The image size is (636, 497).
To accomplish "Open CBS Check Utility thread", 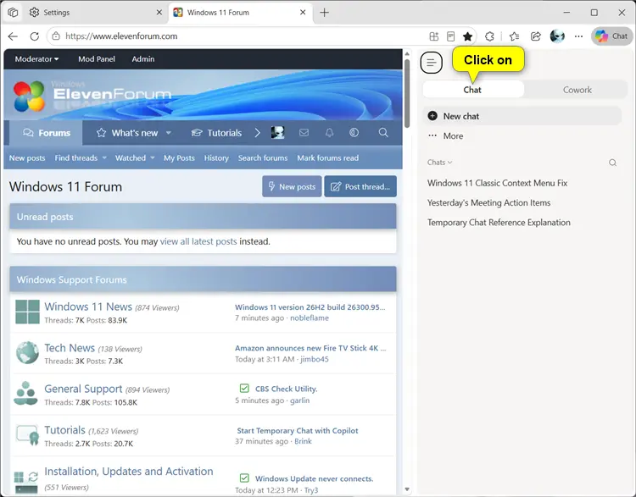I will point(286,389).
